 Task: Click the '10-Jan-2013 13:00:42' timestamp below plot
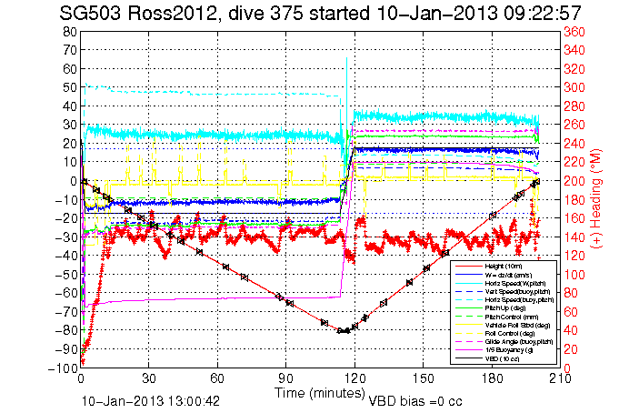pyautogui.click(x=150, y=401)
